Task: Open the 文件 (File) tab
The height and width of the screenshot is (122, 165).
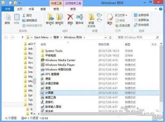Action: point(8,9)
